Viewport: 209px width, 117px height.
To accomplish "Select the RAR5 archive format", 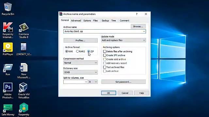I will (80, 51).
